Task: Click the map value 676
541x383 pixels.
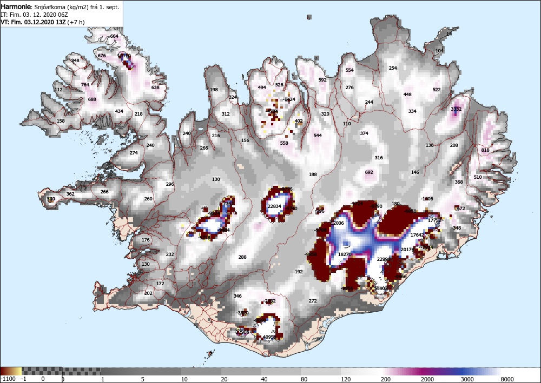Action: (102, 56)
